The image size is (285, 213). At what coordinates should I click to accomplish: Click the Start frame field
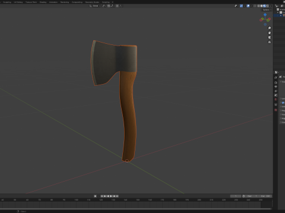[252, 196]
